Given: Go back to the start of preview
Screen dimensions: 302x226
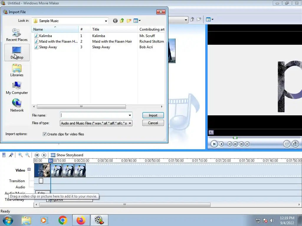Looking at the screenshot, I should 229,144.
